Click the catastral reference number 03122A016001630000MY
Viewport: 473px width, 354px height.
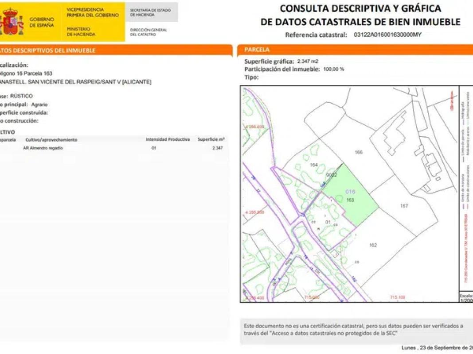coord(387,35)
